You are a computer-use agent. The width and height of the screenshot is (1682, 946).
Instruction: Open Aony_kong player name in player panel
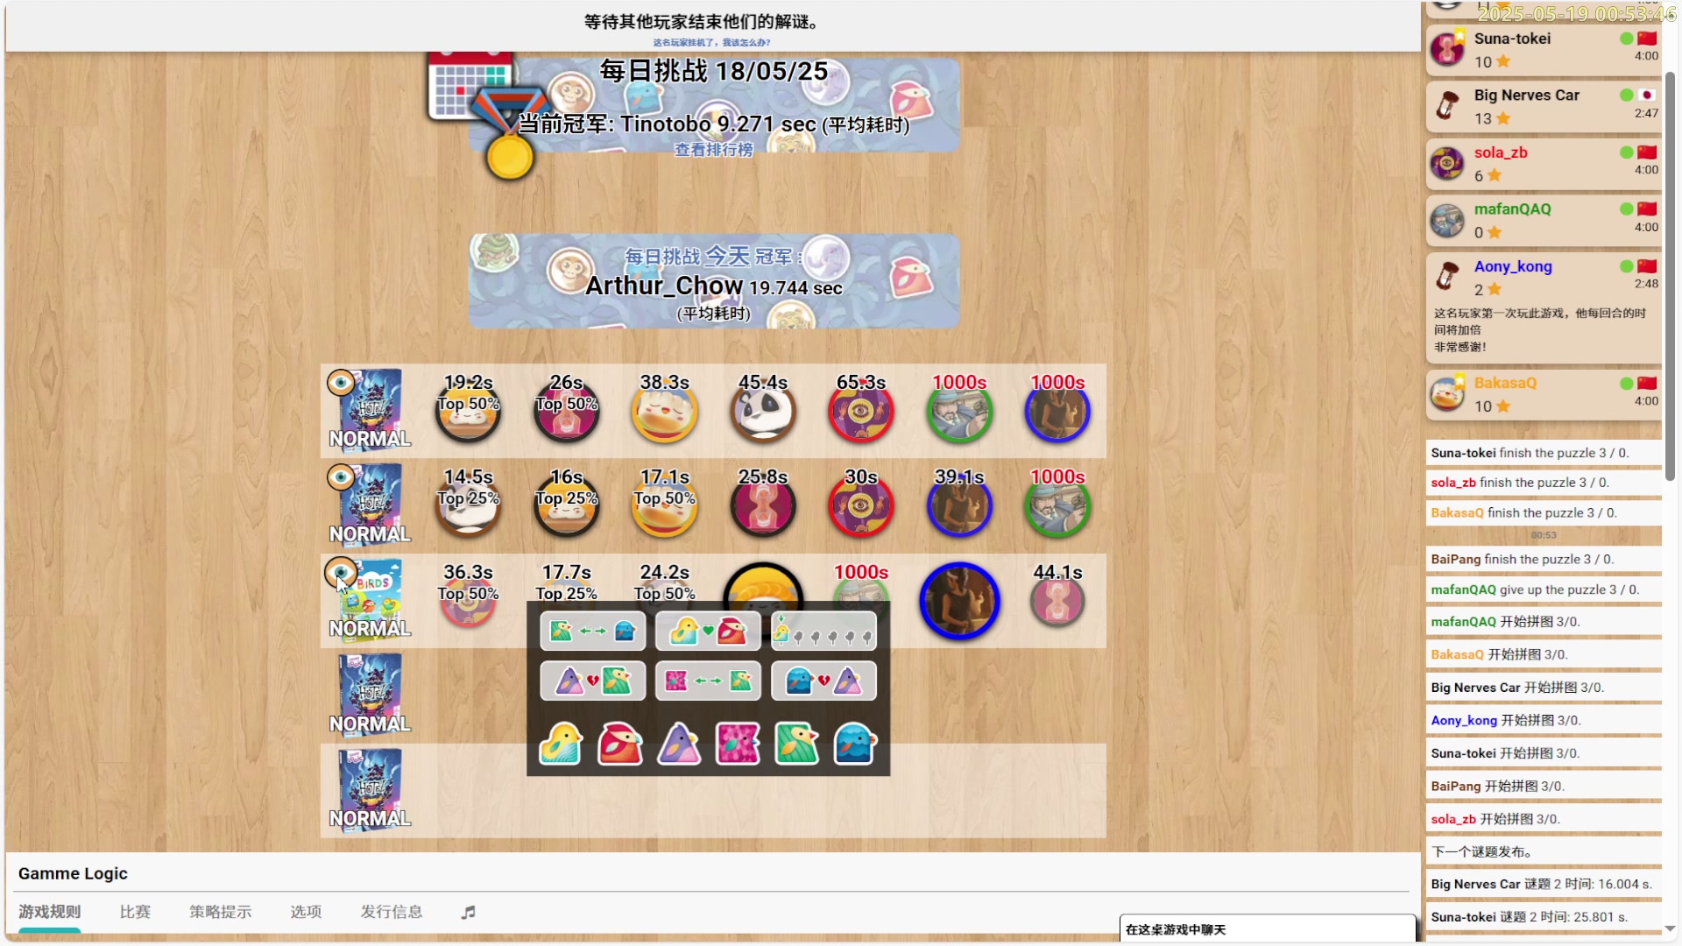1513,266
